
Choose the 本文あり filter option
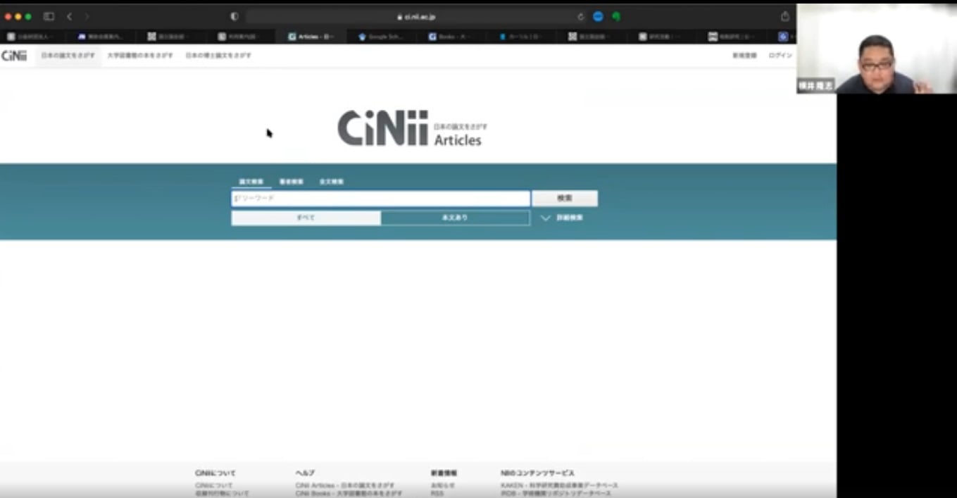(455, 218)
